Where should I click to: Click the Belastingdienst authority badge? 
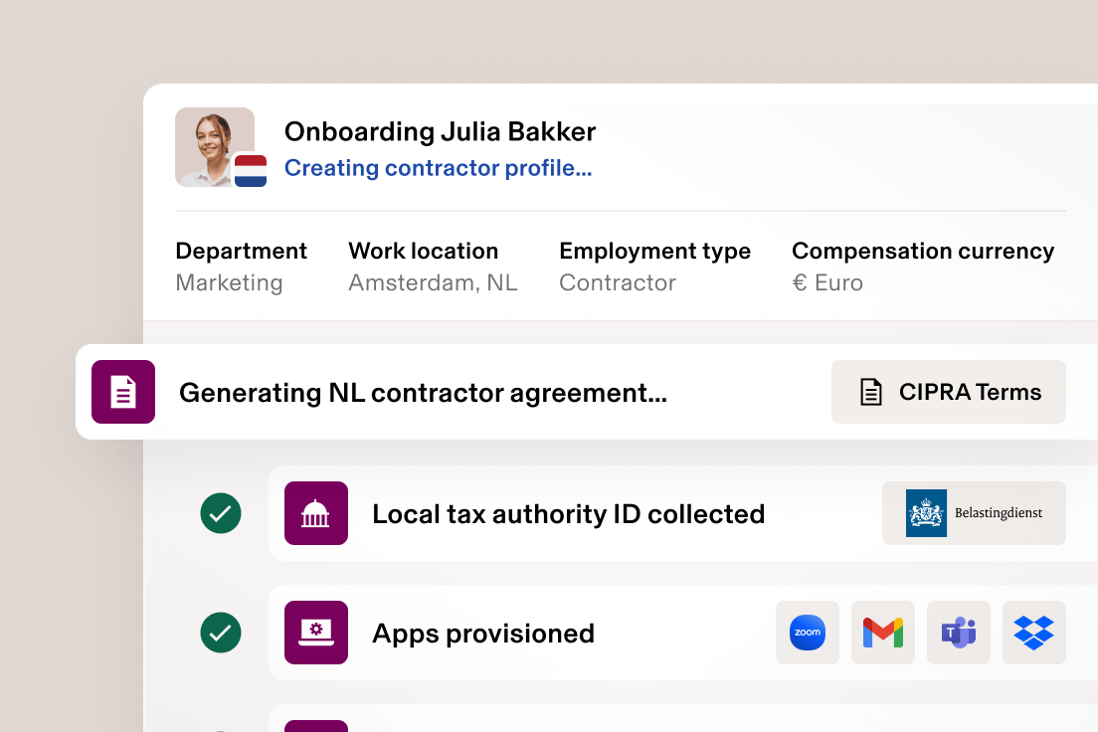[973, 513]
